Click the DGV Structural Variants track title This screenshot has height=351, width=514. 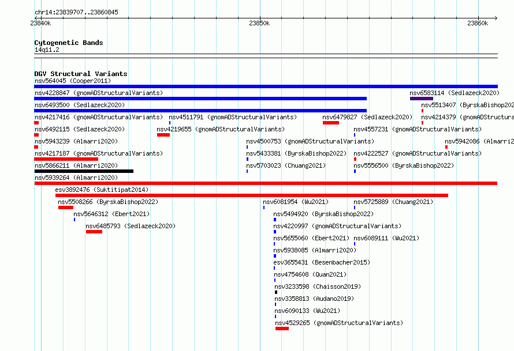(x=81, y=74)
